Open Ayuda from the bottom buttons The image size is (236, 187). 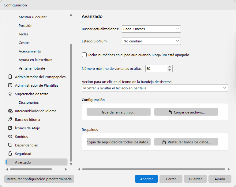pyautogui.click(x=220, y=179)
